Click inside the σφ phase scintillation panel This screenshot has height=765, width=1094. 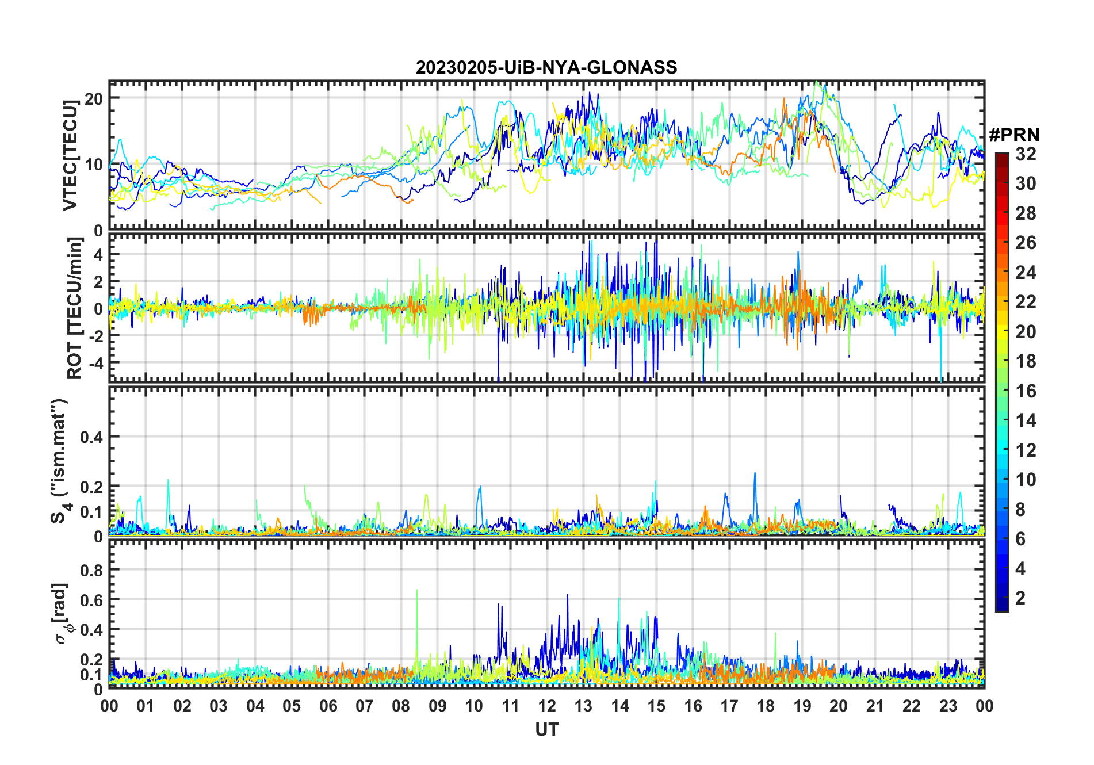547,614
